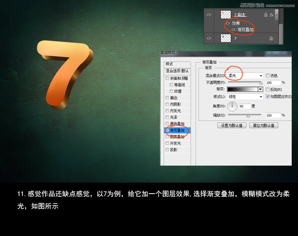Enable the 图案叠加 pattern overlay checkbox
This screenshot has height=236, width=298.
tap(167, 137)
